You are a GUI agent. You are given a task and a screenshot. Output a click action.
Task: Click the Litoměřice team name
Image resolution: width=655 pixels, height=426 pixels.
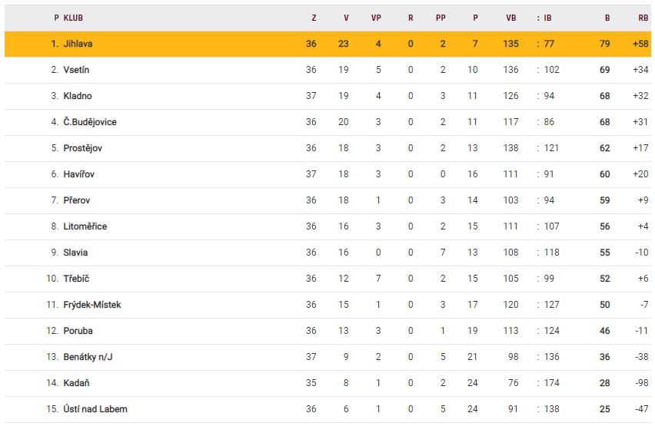pyautogui.click(x=85, y=226)
